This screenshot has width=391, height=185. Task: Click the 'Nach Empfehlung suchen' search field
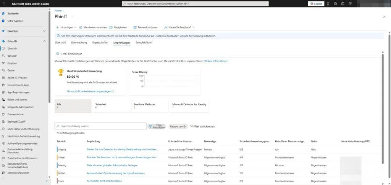[x=100, y=126]
